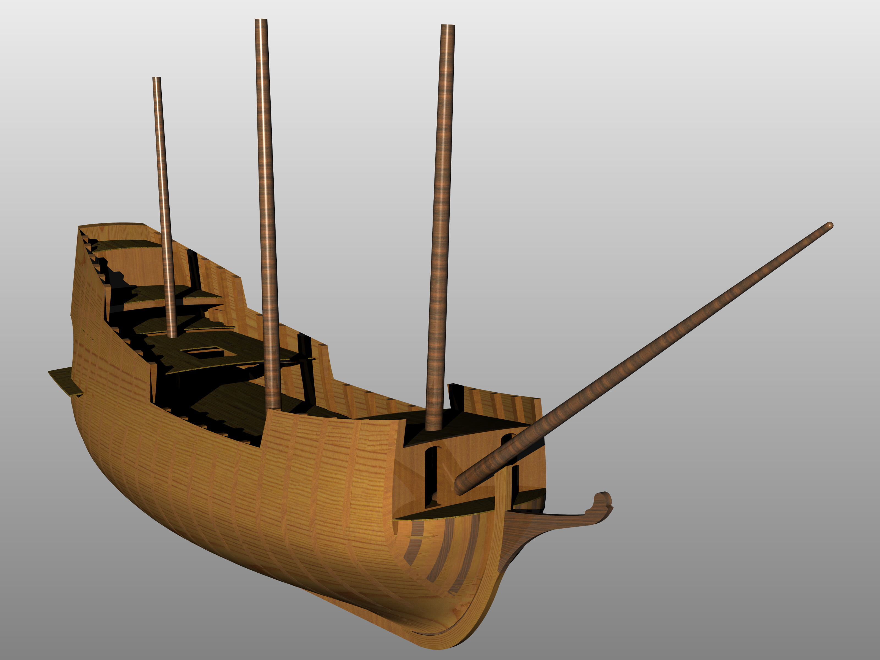Click the base of the bowsprit pole
Viewport: 880px width, 660px height.
pyautogui.click(x=461, y=486)
